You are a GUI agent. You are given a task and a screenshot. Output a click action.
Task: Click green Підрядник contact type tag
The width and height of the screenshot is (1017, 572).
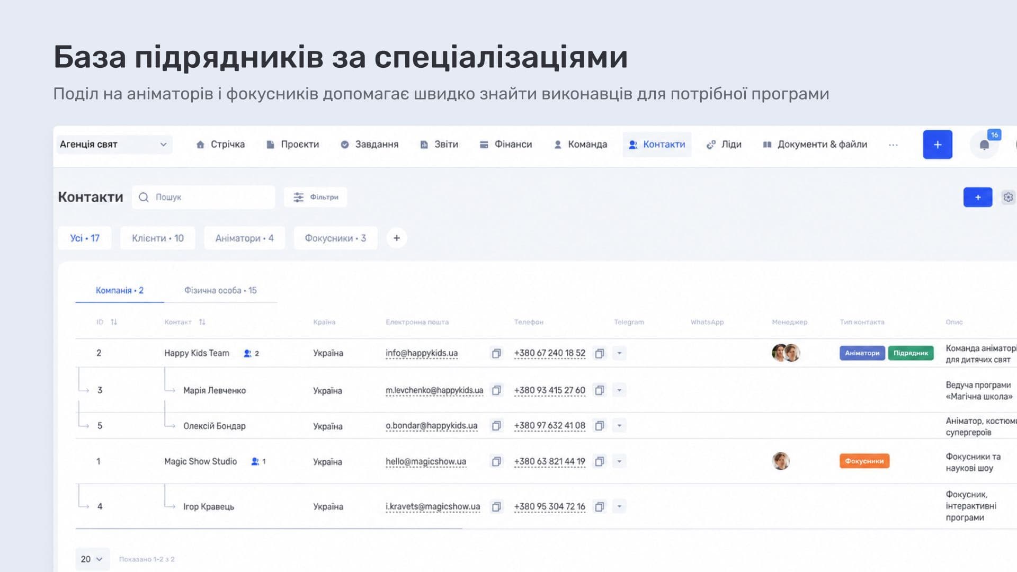pyautogui.click(x=911, y=353)
